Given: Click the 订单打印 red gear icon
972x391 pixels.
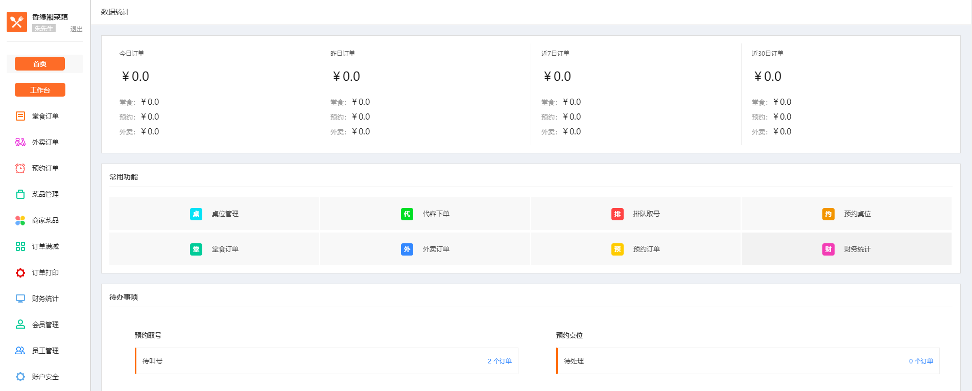Looking at the screenshot, I should (x=20, y=272).
